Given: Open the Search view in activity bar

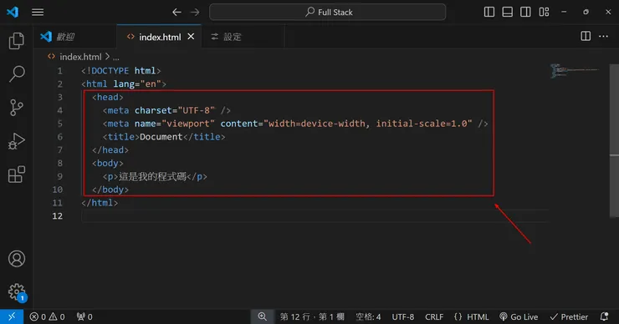Looking at the screenshot, I should pyautogui.click(x=16, y=73).
